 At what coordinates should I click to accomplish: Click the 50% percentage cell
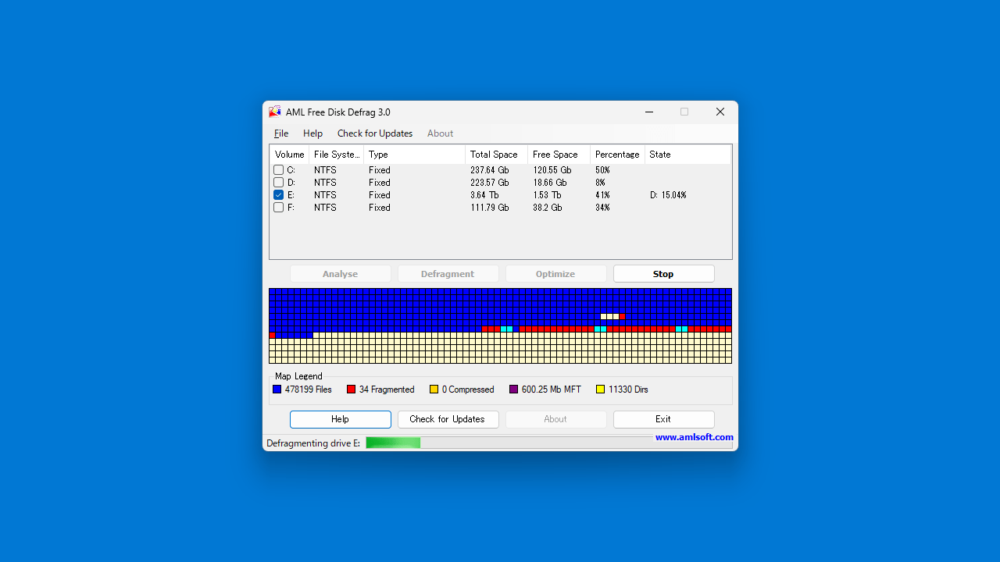[602, 170]
